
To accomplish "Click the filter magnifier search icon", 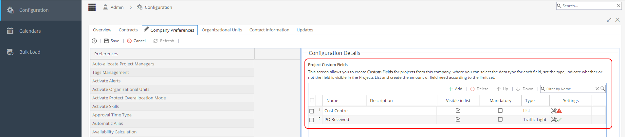I will coord(603,89).
